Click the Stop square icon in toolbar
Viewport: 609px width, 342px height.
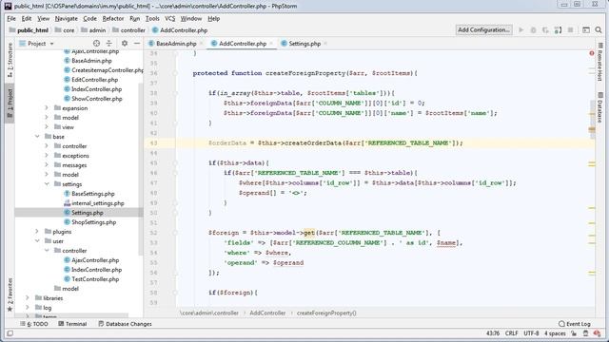[x=570, y=29]
